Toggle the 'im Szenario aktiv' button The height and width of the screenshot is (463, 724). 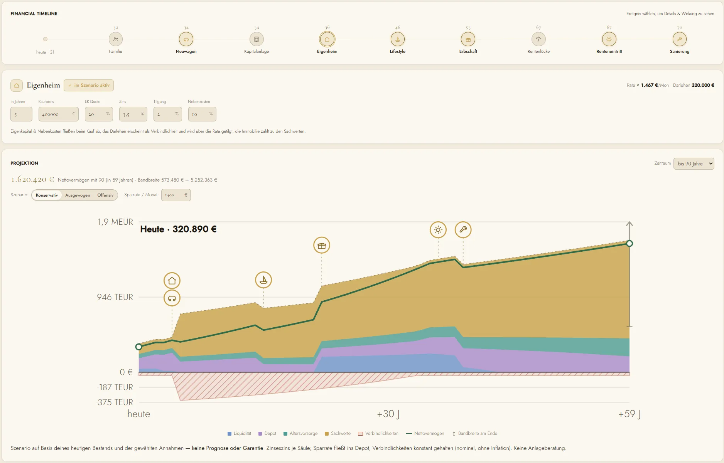coord(89,85)
